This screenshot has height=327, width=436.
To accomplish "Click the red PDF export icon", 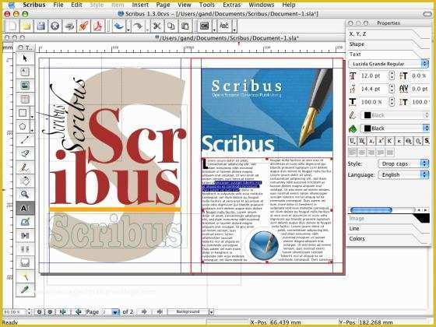I will (98, 26).
